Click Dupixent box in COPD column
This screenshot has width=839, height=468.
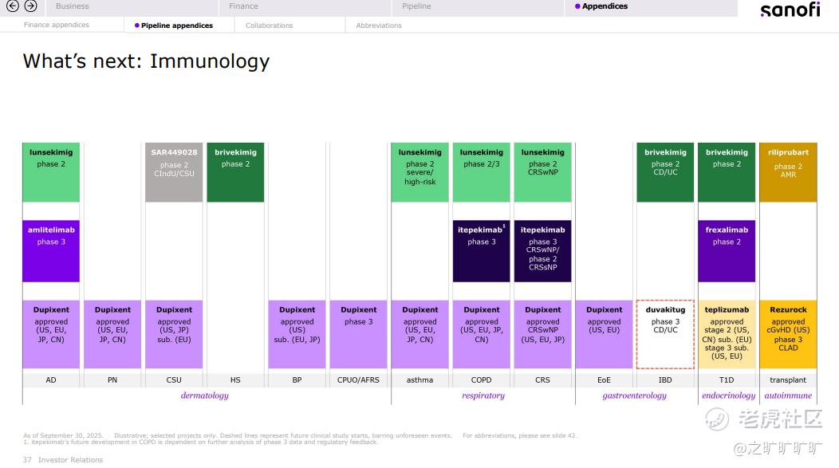click(482, 334)
